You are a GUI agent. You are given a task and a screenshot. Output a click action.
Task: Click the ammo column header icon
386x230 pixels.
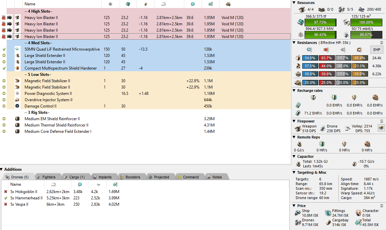[x=228, y=4]
